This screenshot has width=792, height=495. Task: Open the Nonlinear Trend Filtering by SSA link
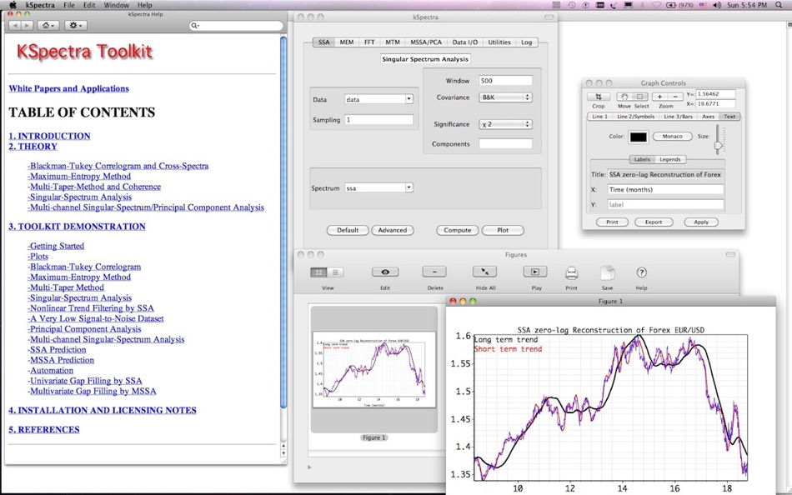pyautogui.click(x=91, y=308)
